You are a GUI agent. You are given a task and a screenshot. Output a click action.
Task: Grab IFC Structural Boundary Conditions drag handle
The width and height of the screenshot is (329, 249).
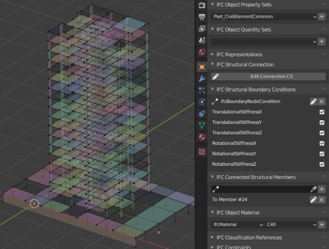coord(323,89)
